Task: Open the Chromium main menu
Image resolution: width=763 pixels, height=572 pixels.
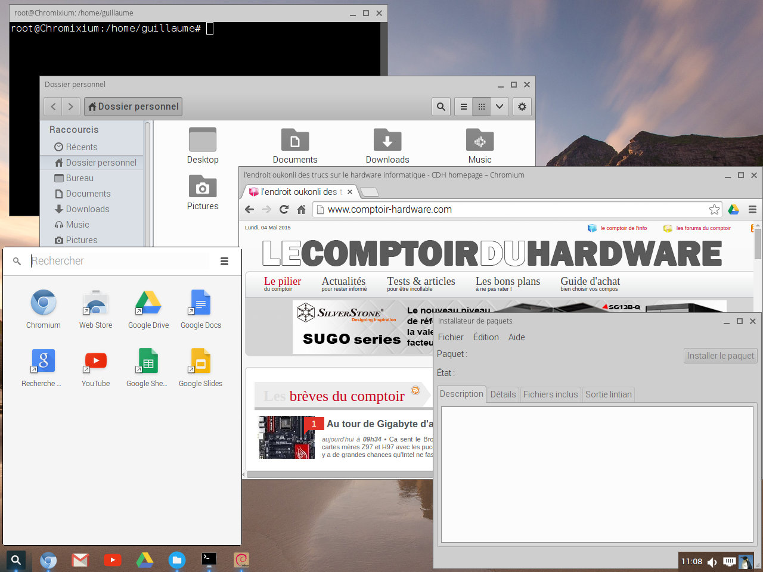Action: pos(752,210)
